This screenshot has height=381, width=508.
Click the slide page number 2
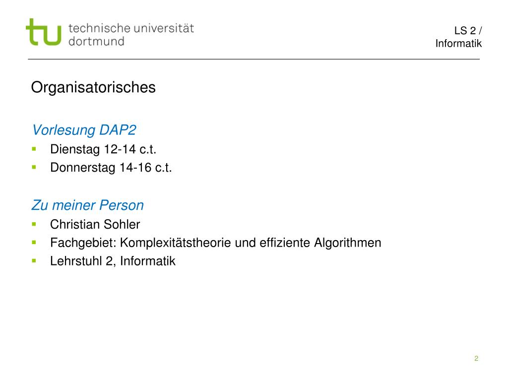coord(476,358)
